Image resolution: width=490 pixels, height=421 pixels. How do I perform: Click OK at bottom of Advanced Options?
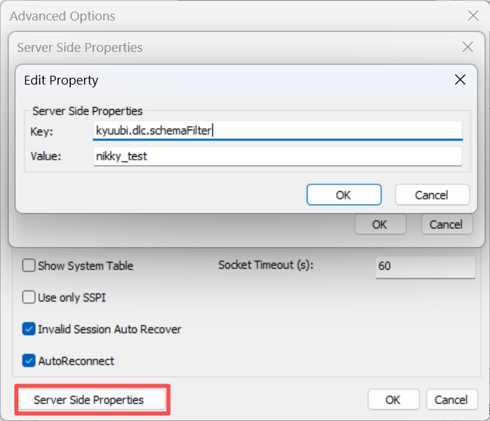coord(392,400)
